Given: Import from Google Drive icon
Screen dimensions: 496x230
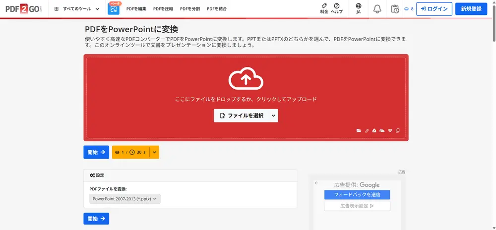Looking at the screenshot, I should [374, 130].
